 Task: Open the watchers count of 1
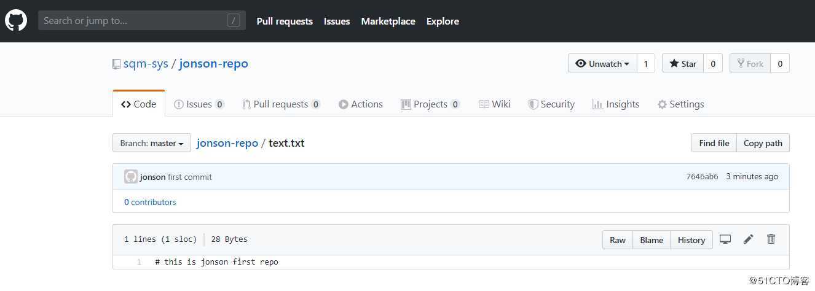[x=645, y=63]
